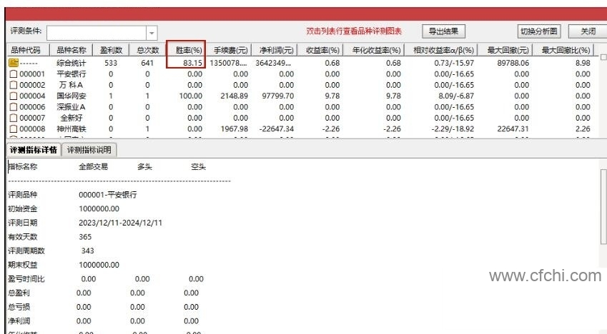Switch to the 评测指标详情 tab

pos(34,150)
